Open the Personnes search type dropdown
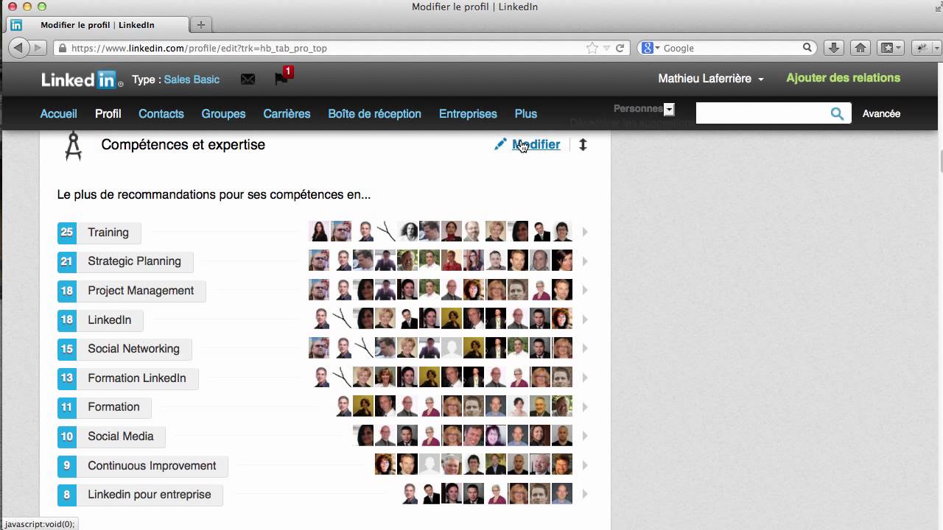 pyautogui.click(x=669, y=110)
